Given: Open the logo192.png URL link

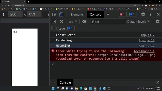Looking at the screenshot, I should (x=126, y=55).
